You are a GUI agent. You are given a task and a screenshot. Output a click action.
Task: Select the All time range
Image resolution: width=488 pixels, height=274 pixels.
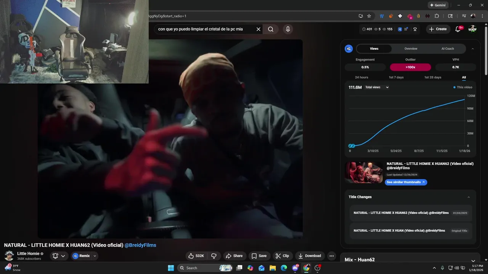[x=464, y=77]
